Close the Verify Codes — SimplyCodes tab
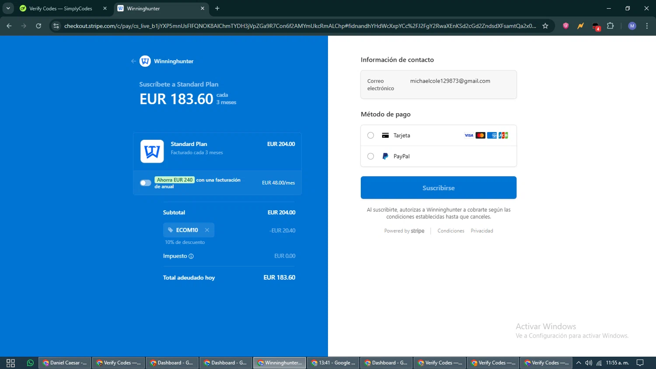Image resolution: width=656 pixels, height=369 pixels. 105,8
